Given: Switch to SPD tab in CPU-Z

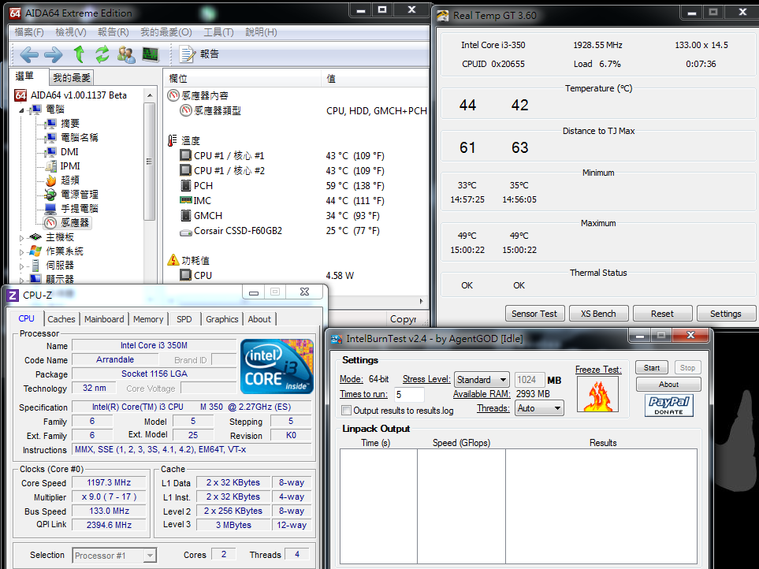Looking at the screenshot, I should point(184,319).
